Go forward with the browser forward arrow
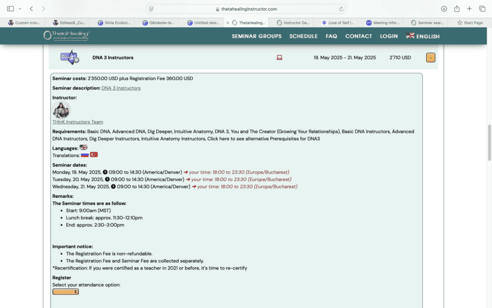492x308 pixels. pos(43,9)
